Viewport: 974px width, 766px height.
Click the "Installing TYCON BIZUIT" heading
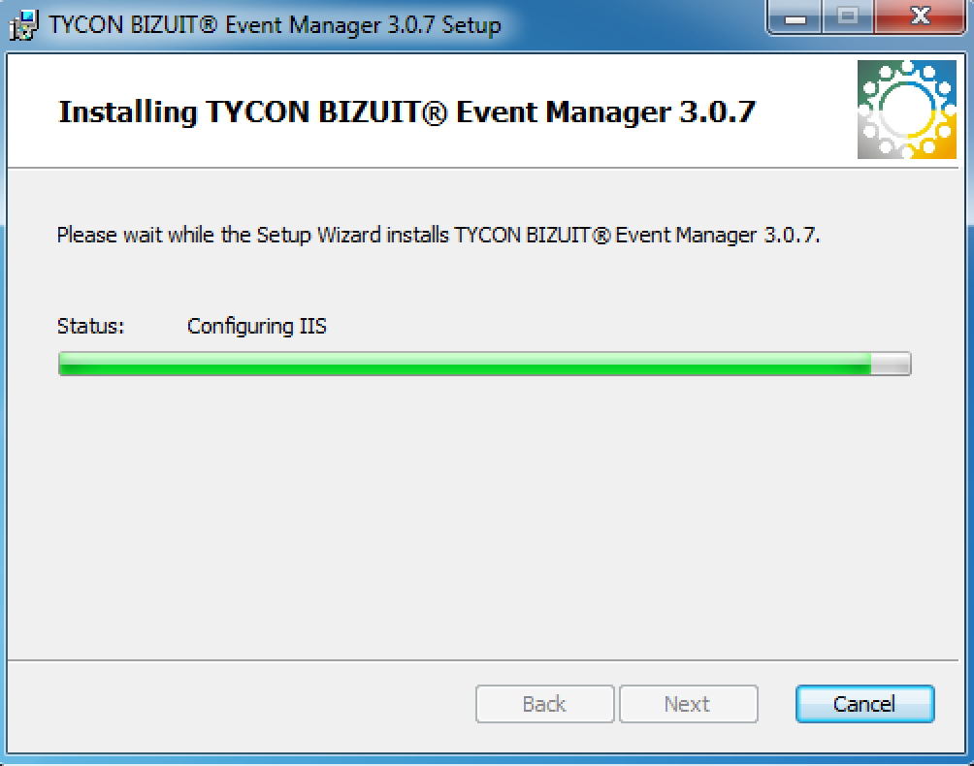[406, 112]
